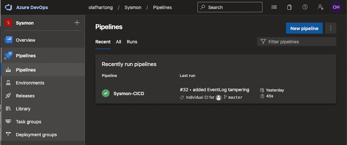347x145 pixels.
Task: Go to the Sysmon breadcrumb link
Action: 133,8
